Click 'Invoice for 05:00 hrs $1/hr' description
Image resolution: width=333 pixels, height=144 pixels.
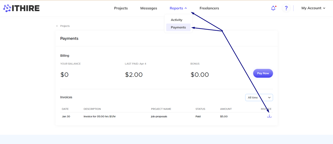point(100,117)
